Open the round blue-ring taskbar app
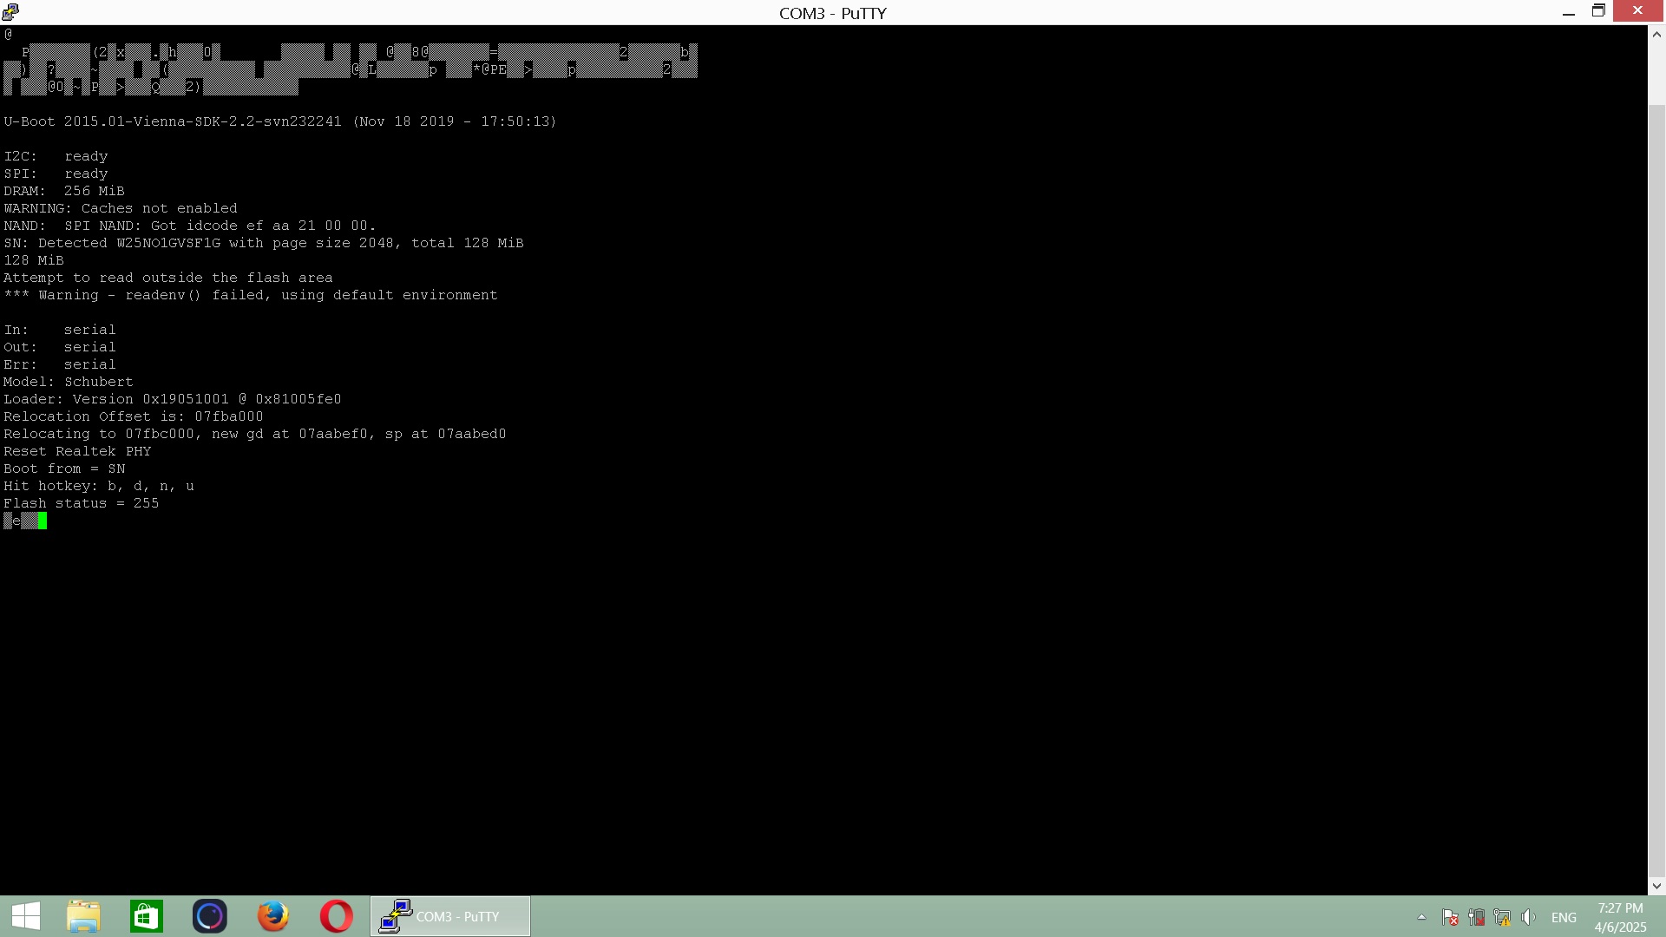This screenshot has height=937, width=1666. tap(209, 916)
